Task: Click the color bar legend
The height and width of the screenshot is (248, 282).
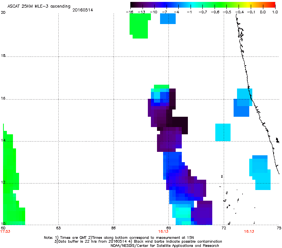Action: pyautogui.click(x=203, y=5)
